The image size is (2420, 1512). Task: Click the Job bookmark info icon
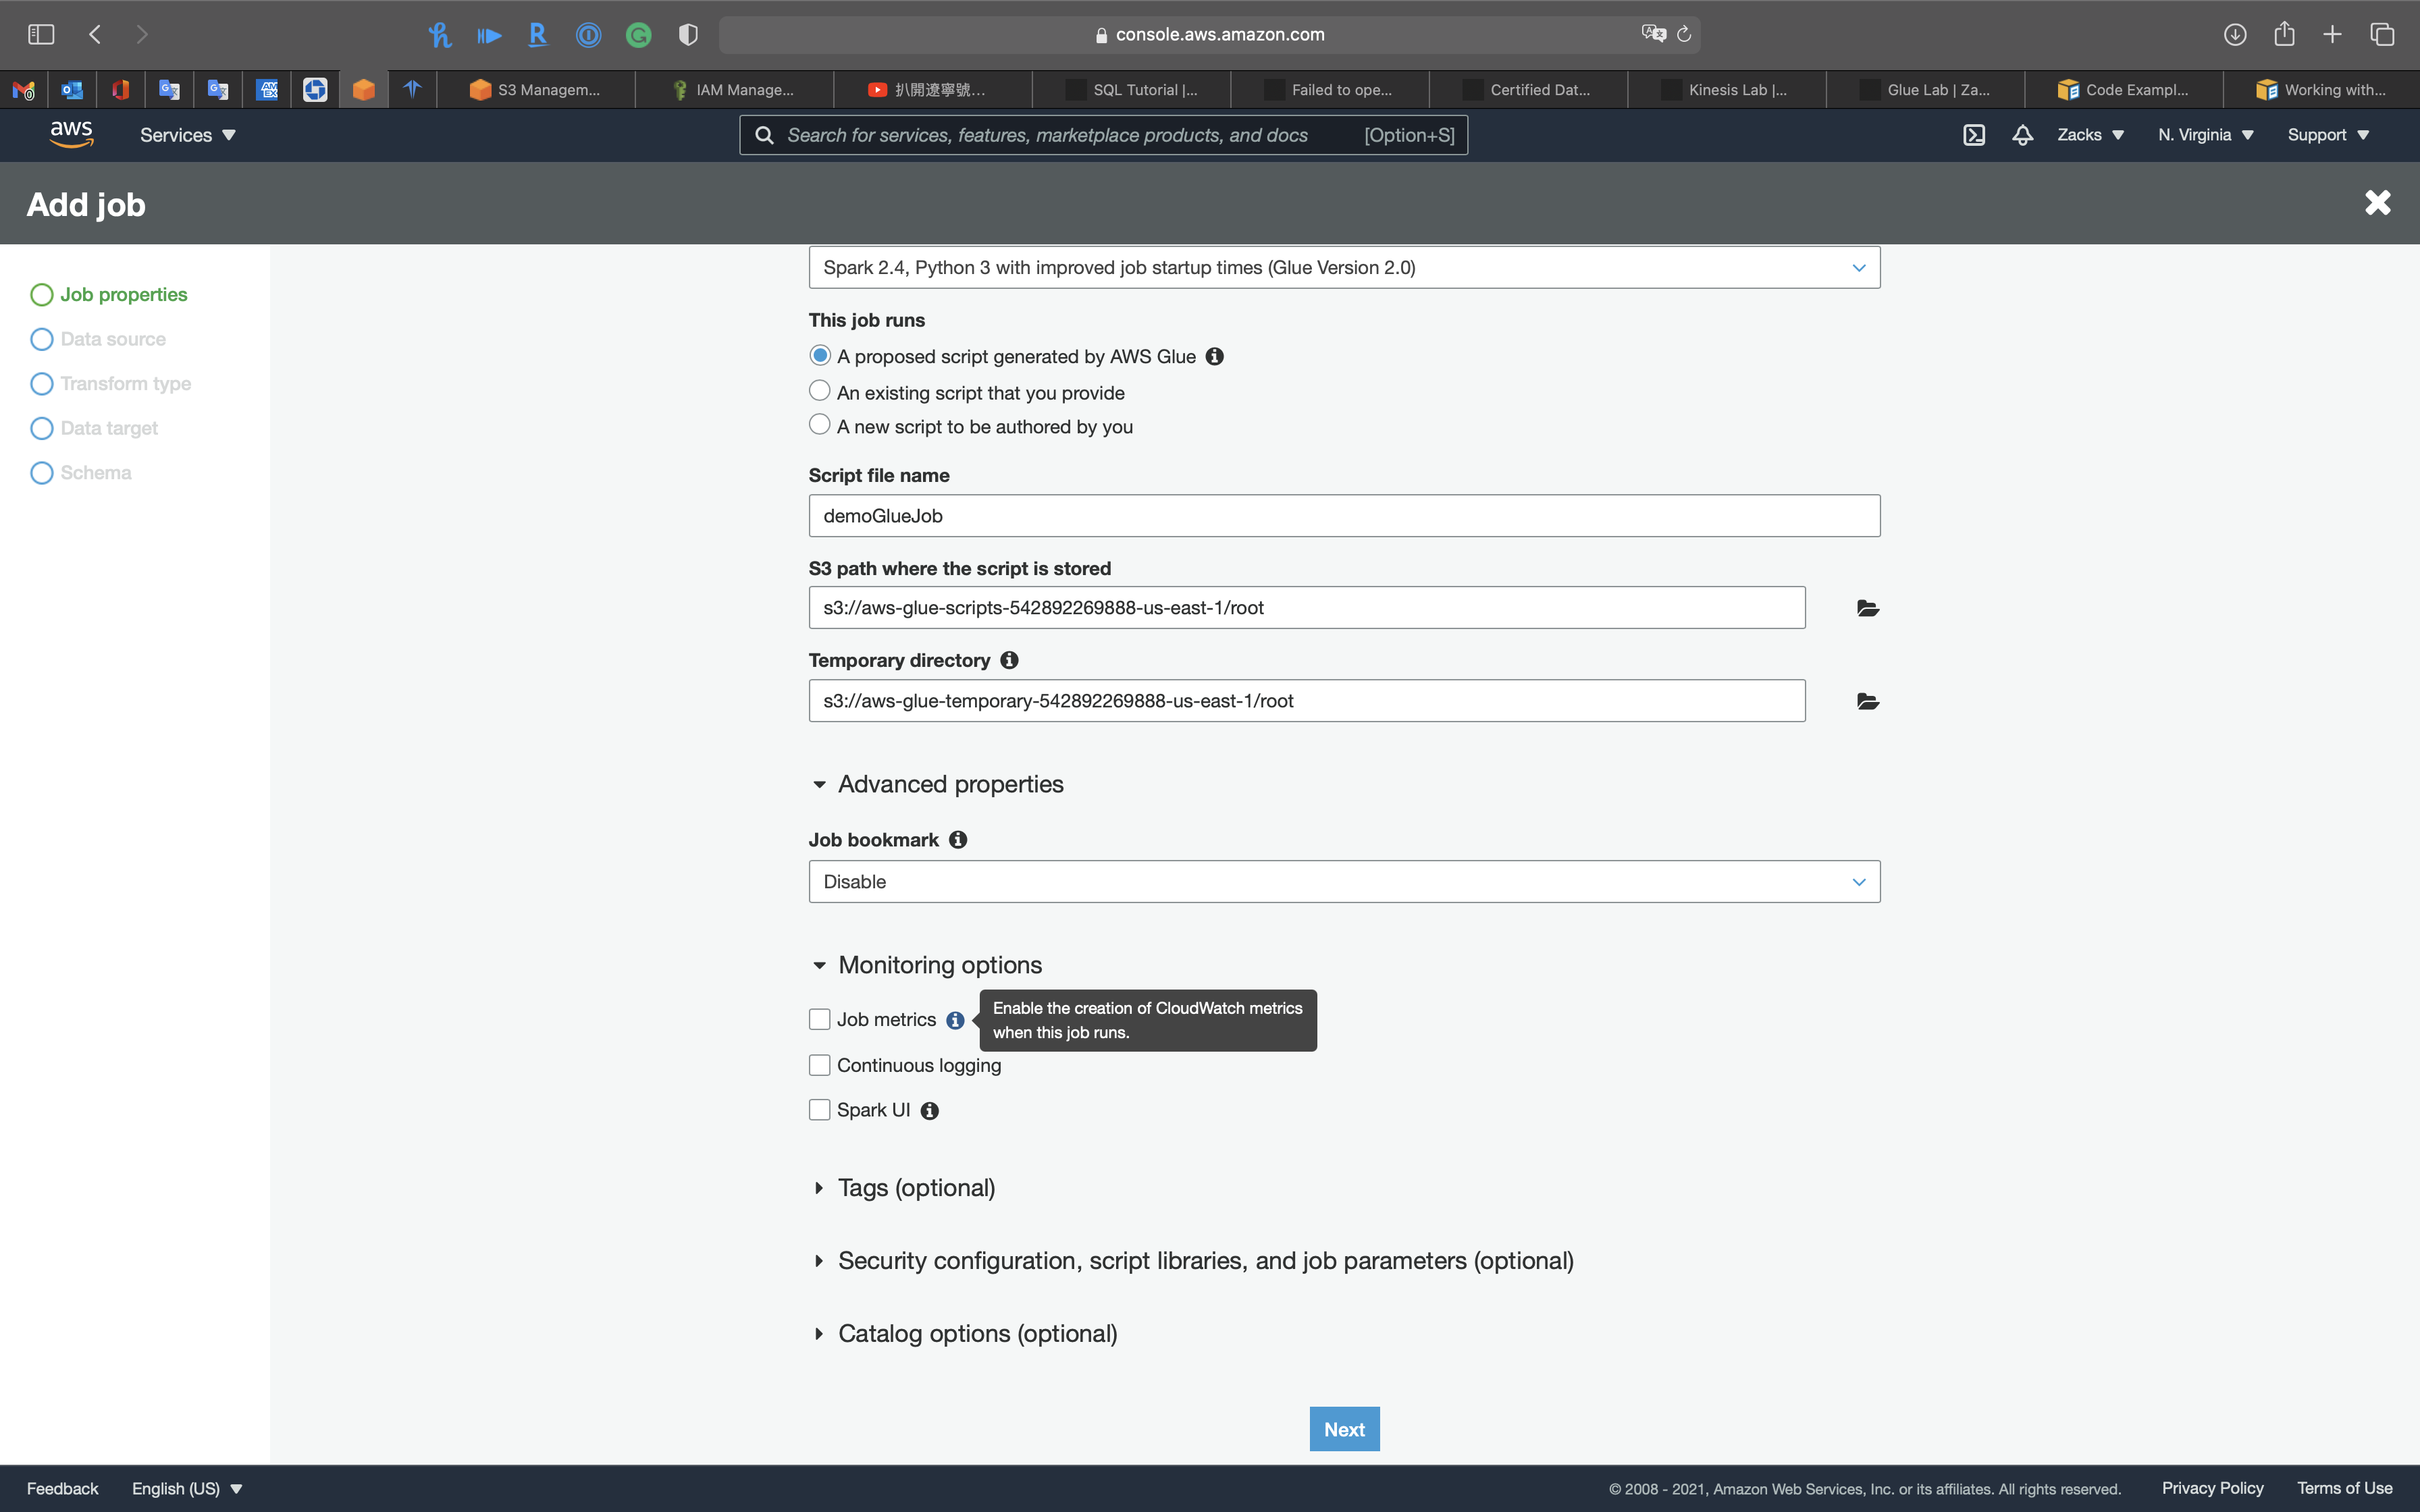(957, 840)
